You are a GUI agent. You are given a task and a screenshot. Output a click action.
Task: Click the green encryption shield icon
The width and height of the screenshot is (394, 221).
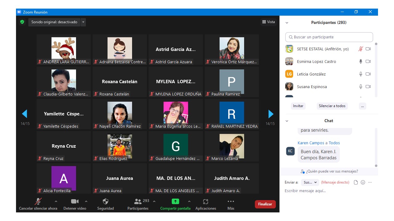pos(22,22)
